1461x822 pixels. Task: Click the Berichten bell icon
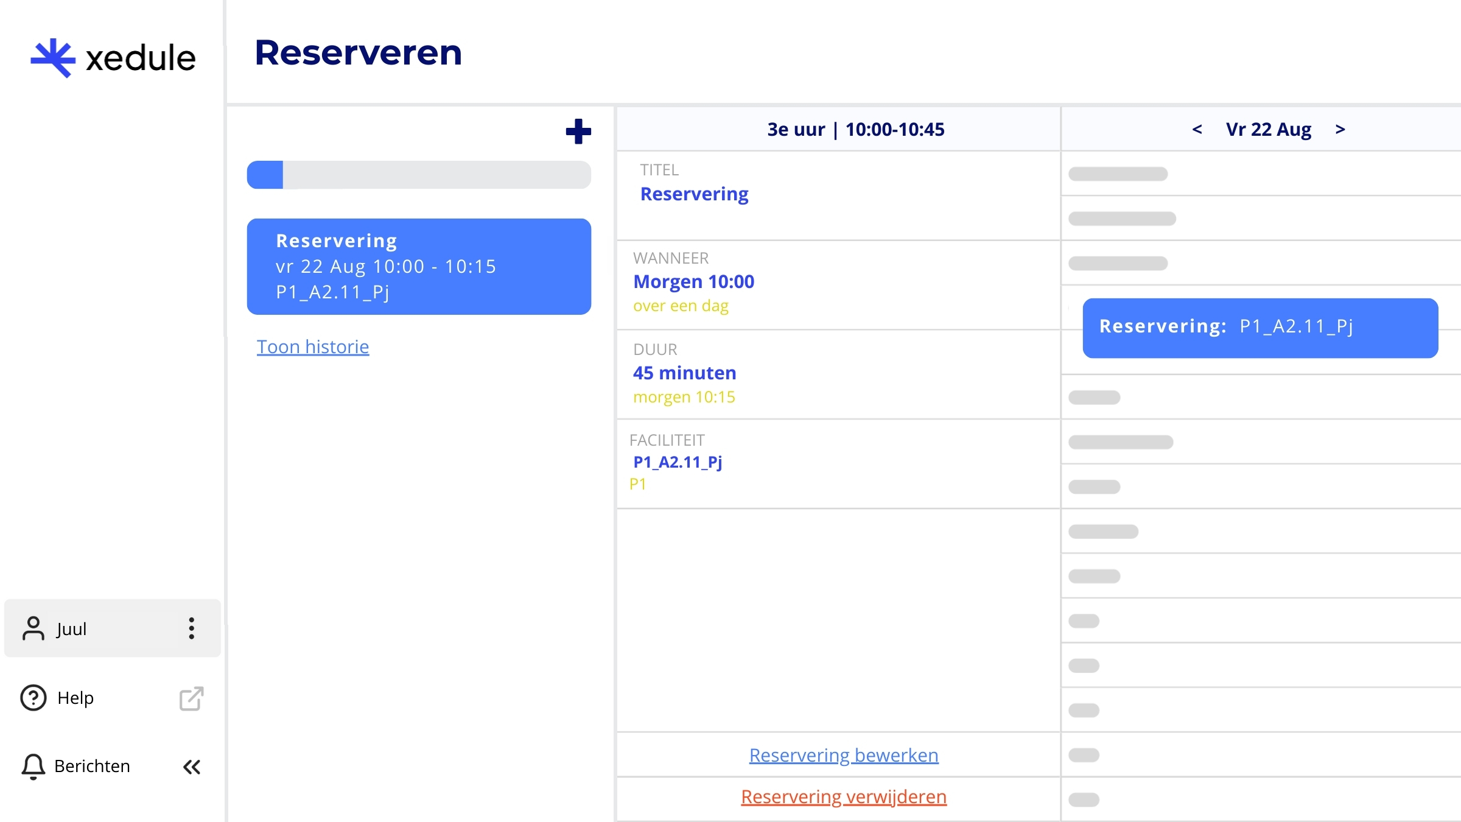tap(33, 766)
